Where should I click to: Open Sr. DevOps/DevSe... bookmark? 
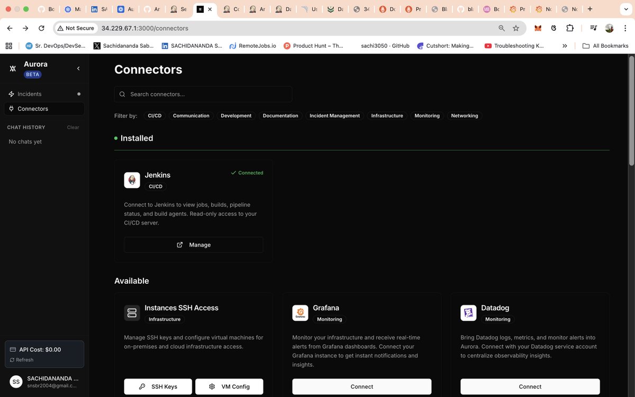pos(56,46)
